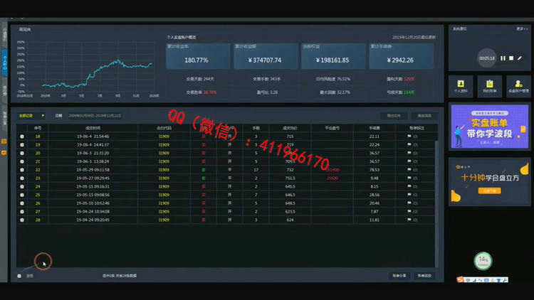Click the flag icon in row 19
Viewport: 534px width, 300px height.
(x=409, y=144)
